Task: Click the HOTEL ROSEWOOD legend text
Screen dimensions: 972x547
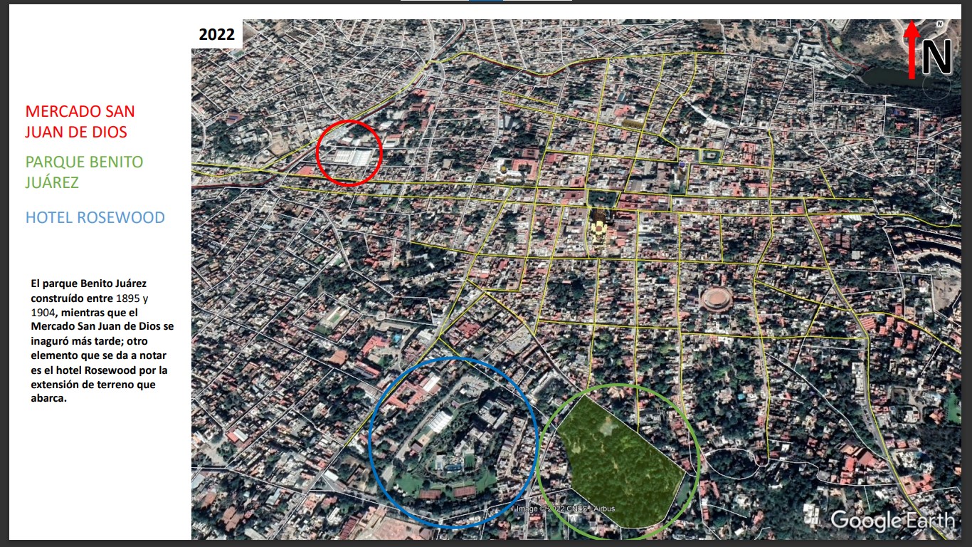Action: pos(95,218)
